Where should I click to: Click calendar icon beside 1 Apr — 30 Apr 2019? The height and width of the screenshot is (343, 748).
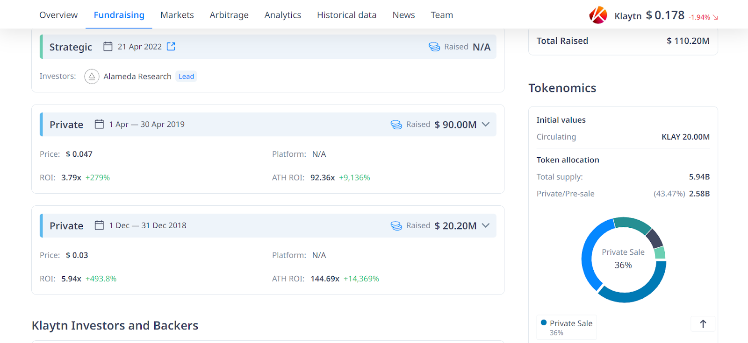point(99,124)
